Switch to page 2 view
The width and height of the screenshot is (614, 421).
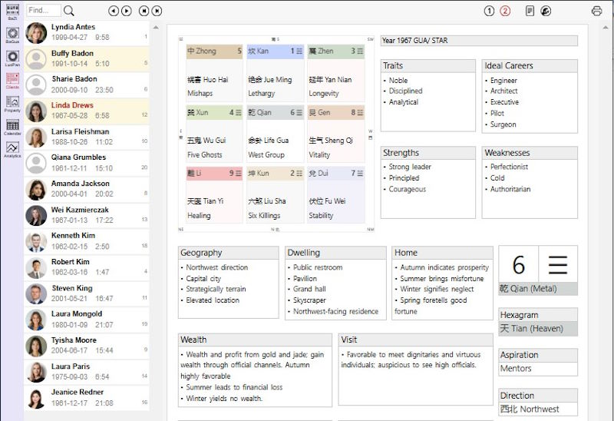point(505,11)
